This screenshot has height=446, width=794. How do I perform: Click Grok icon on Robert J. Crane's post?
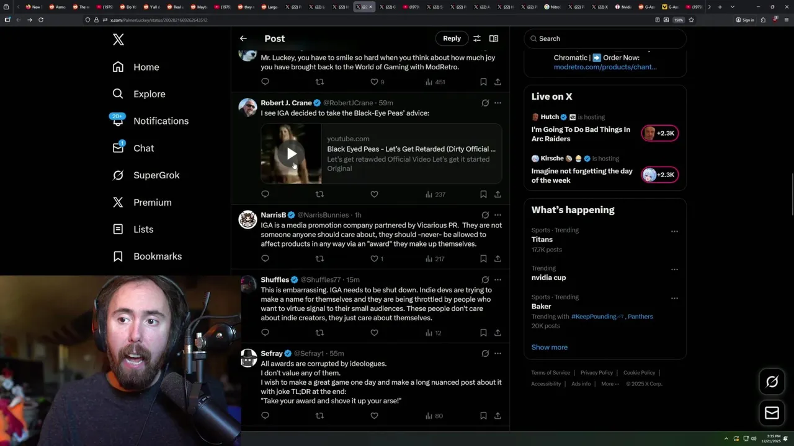point(485,103)
